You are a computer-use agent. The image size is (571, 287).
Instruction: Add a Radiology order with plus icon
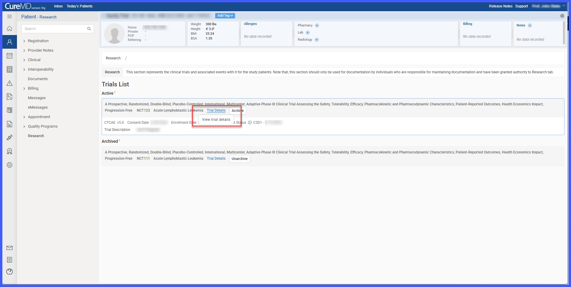pyautogui.click(x=317, y=40)
